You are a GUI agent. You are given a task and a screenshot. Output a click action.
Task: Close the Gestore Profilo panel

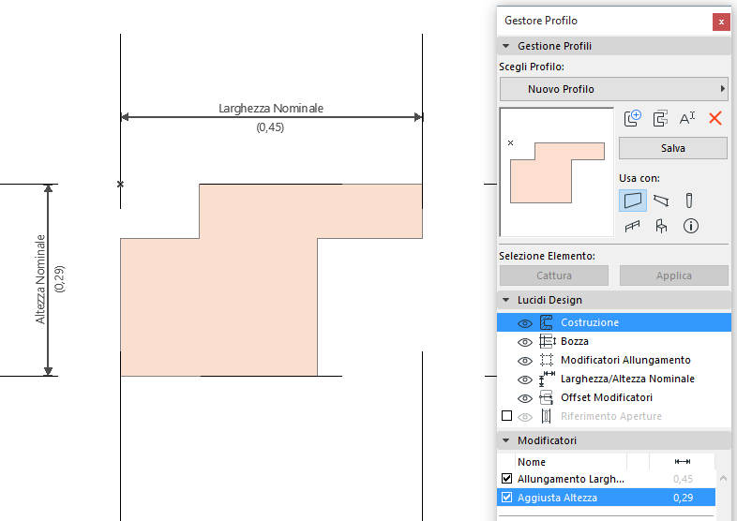click(x=721, y=22)
